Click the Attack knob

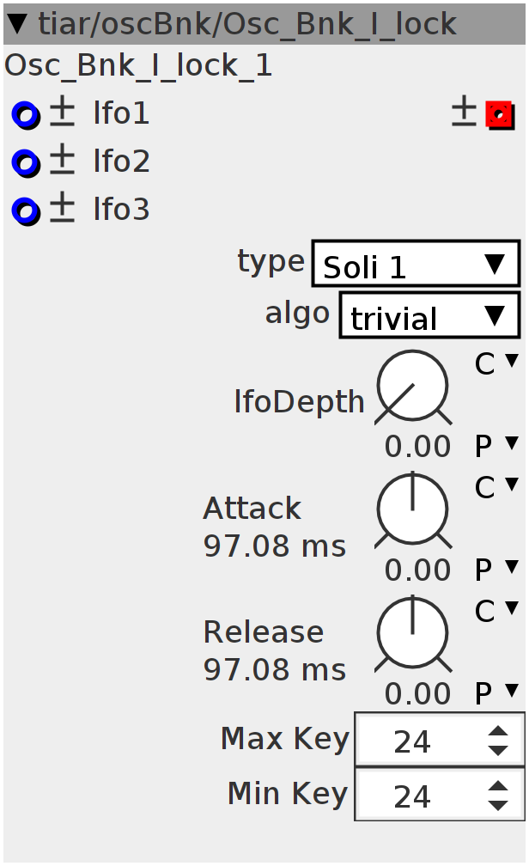click(413, 511)
